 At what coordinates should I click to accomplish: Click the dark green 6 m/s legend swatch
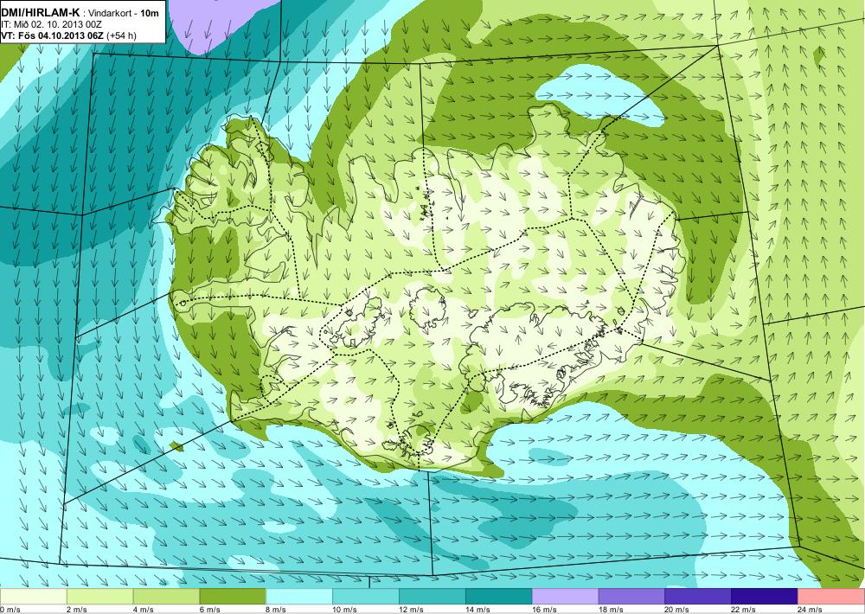(233, 597)
